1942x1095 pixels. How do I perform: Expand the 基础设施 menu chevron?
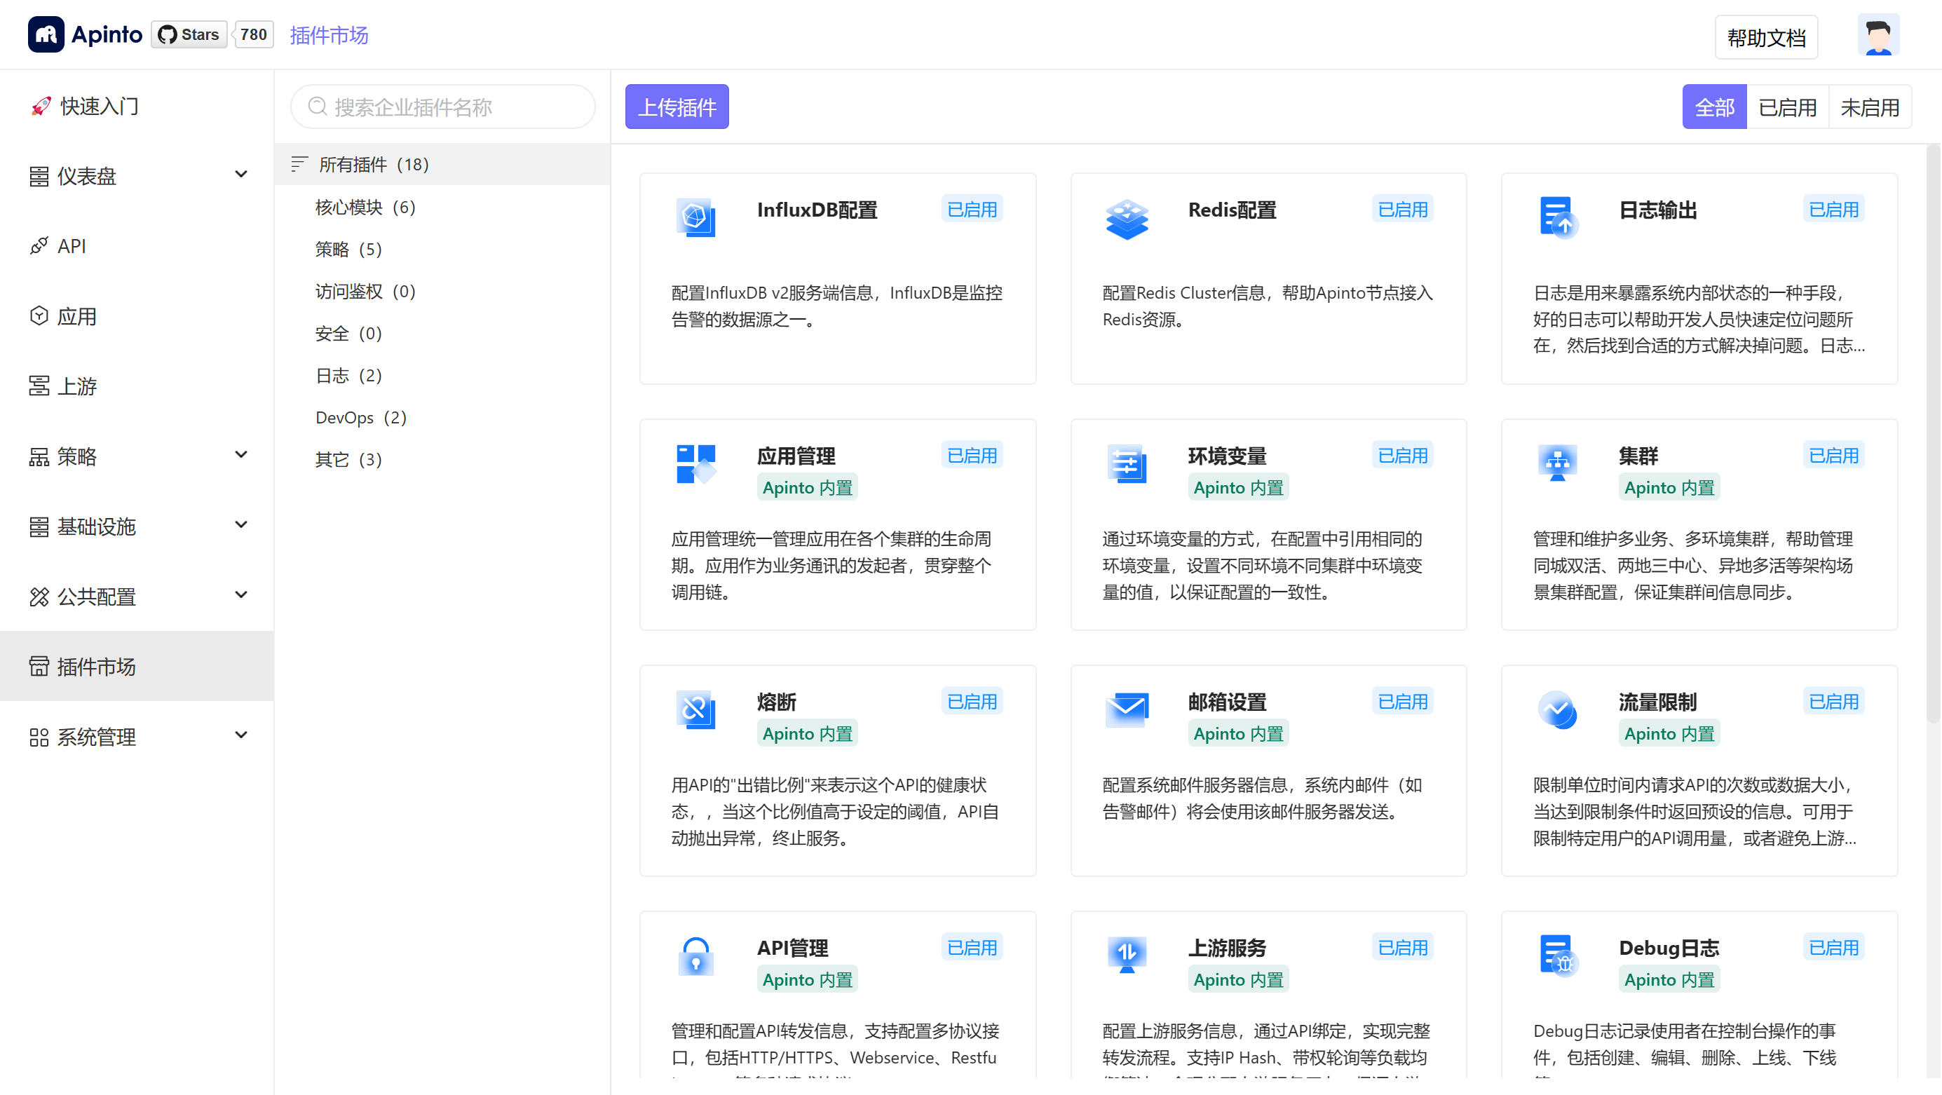coord(241,525)
